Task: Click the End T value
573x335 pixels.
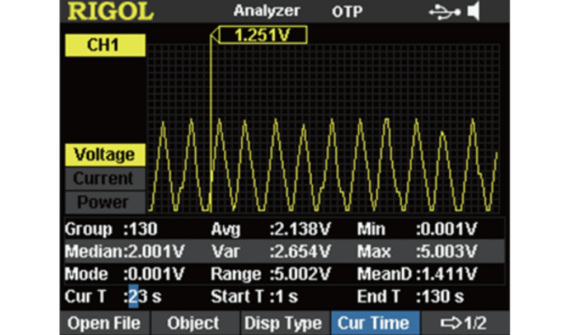Action: [x=440, y=296]
